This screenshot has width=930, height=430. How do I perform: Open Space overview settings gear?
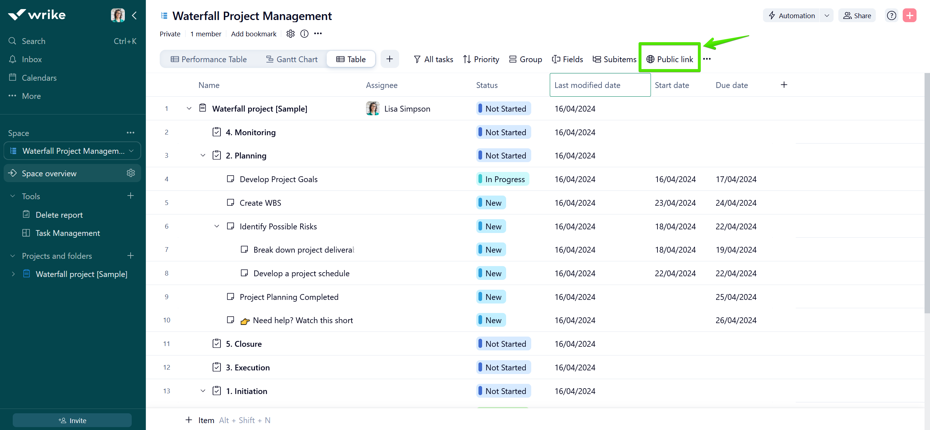coord(131,173)
